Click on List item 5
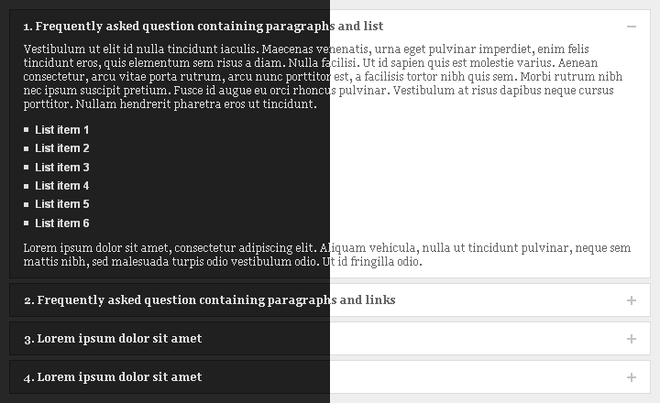The image size is (660, 403). (62, 204)
